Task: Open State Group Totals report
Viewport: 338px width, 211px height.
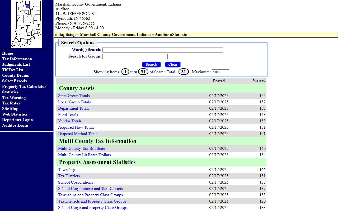Action: (74, 96)
